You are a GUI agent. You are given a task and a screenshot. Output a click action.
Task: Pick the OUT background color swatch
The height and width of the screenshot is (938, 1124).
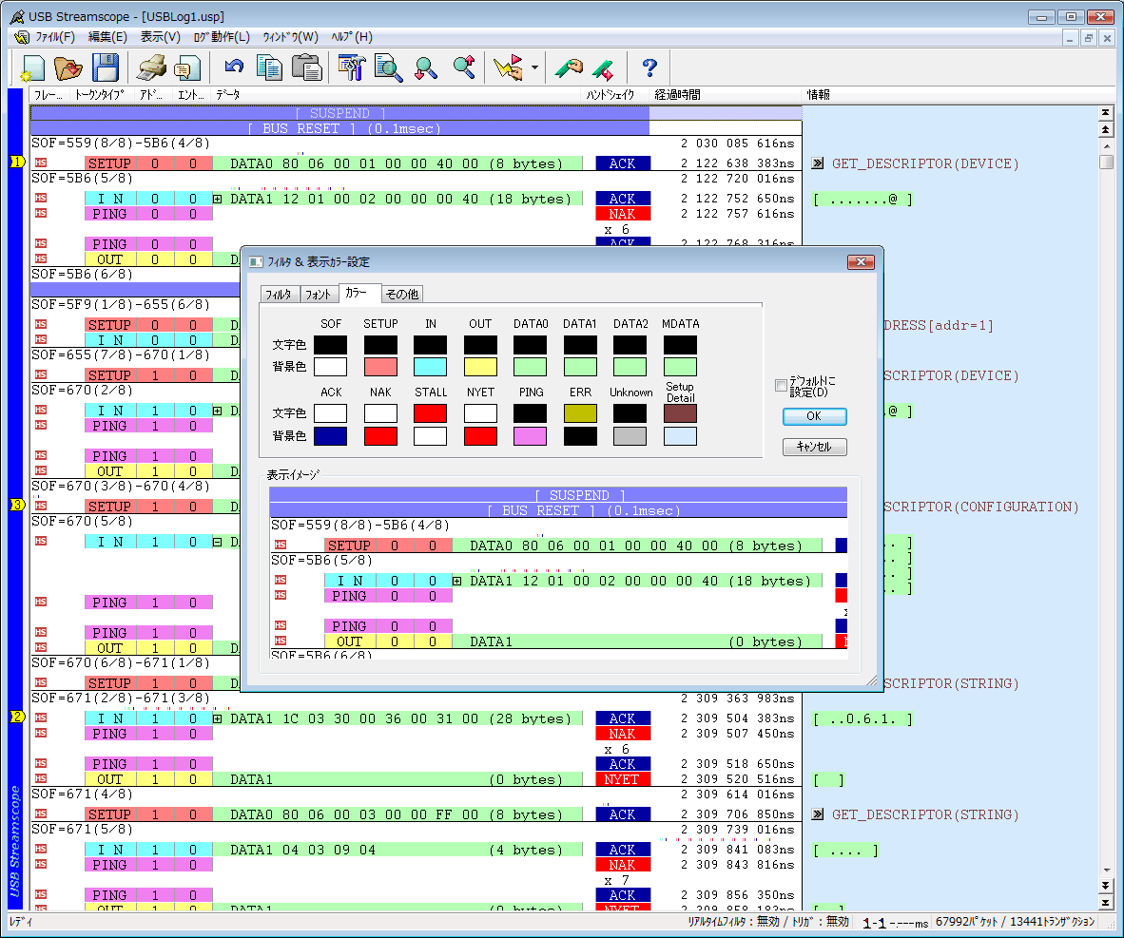[480, 367]
